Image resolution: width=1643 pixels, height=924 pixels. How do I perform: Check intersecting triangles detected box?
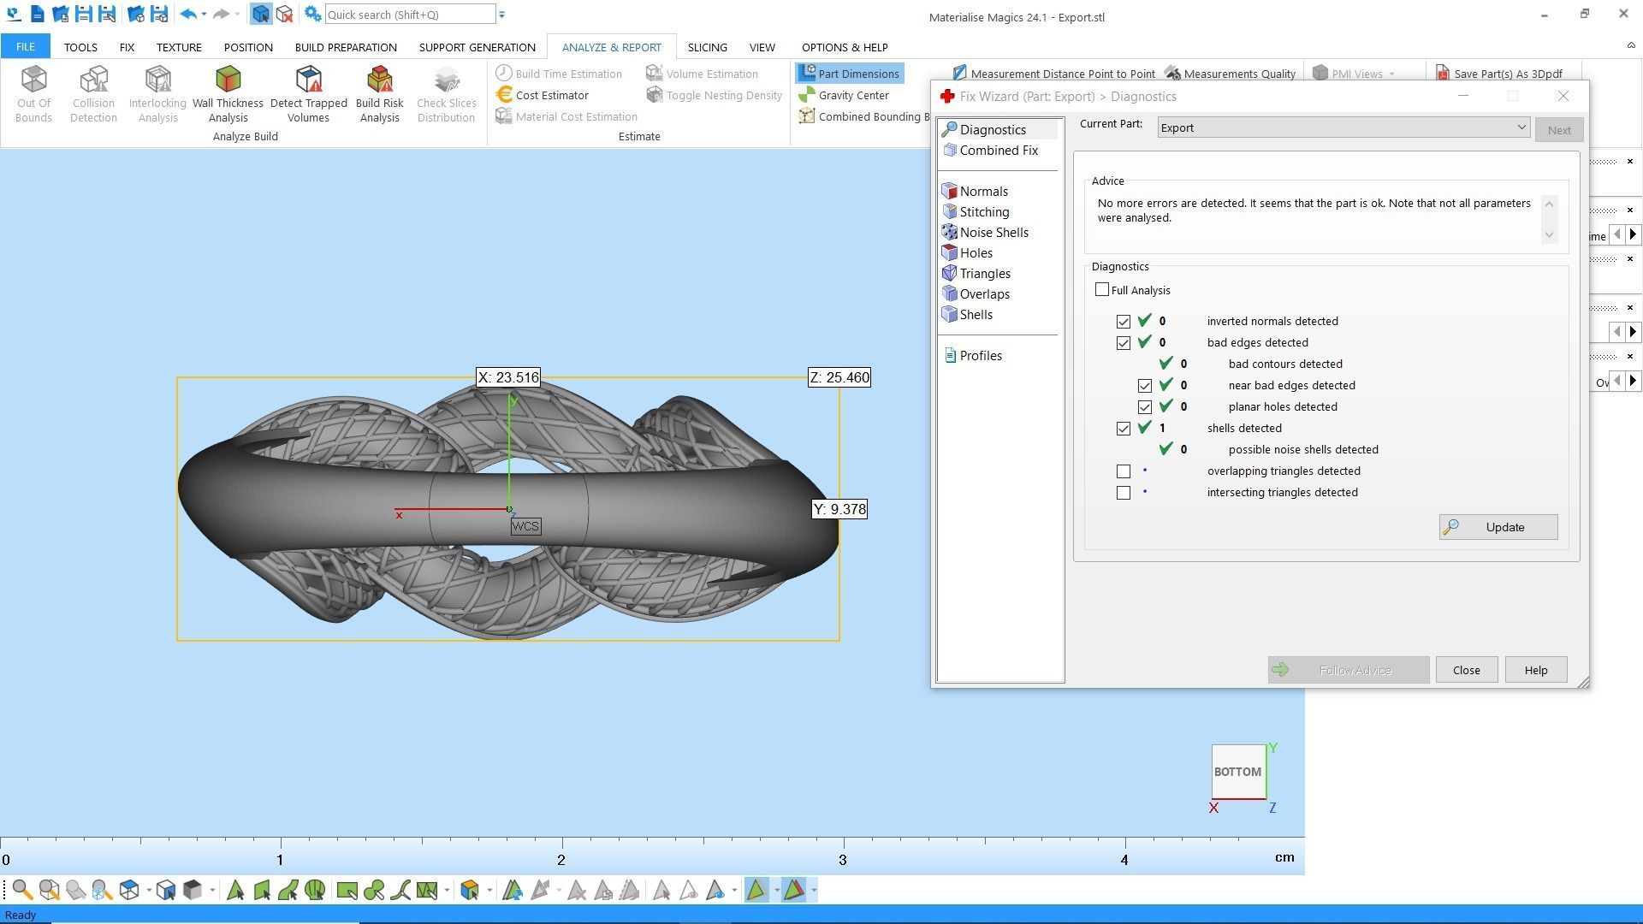[x=1124, y=493]
